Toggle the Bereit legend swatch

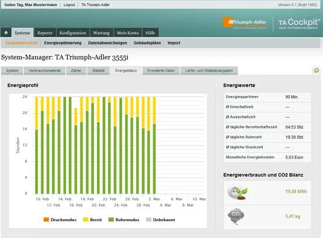point(85,220)
